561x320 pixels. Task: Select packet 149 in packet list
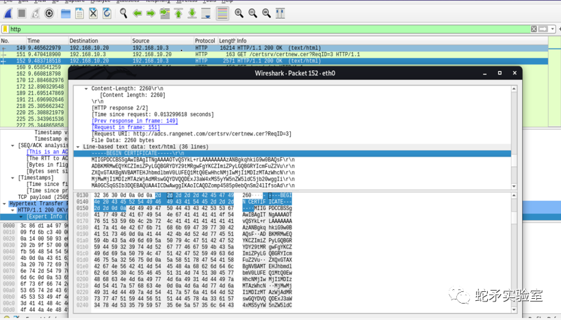pyautogui.click(x=274, y=48)
